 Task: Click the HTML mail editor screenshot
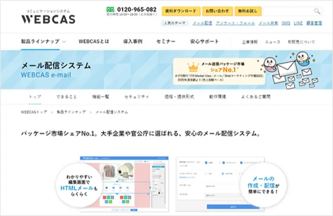124,184
